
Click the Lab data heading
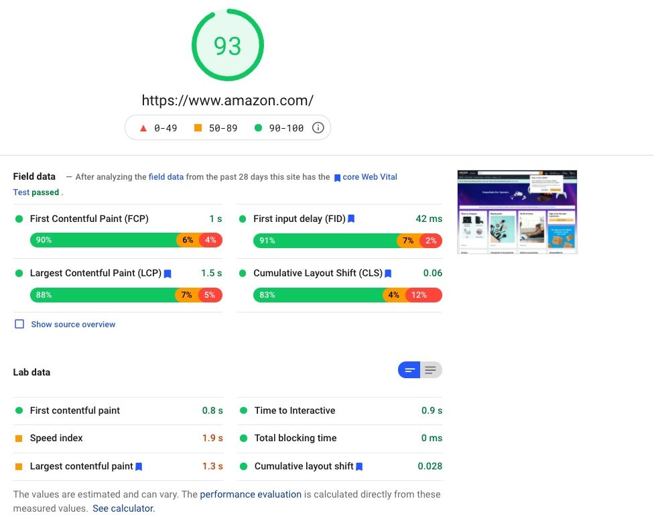31,372
